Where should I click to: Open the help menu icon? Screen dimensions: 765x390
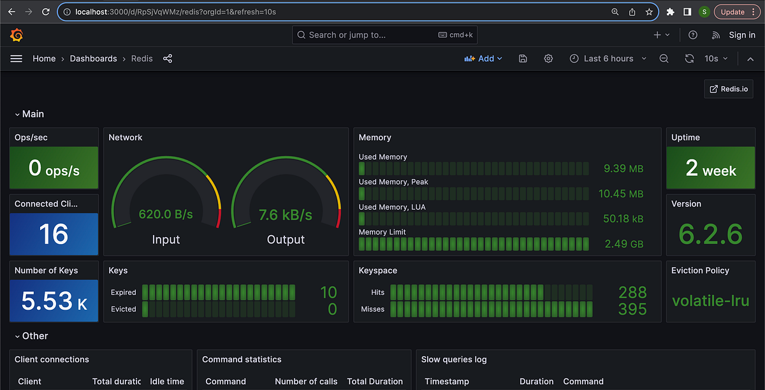coord(692,34)
